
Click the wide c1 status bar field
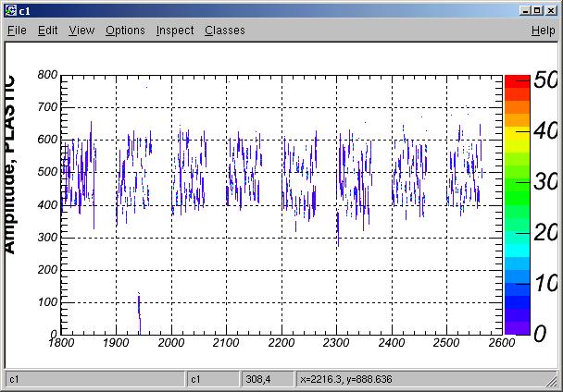click(x=95, y=379)
